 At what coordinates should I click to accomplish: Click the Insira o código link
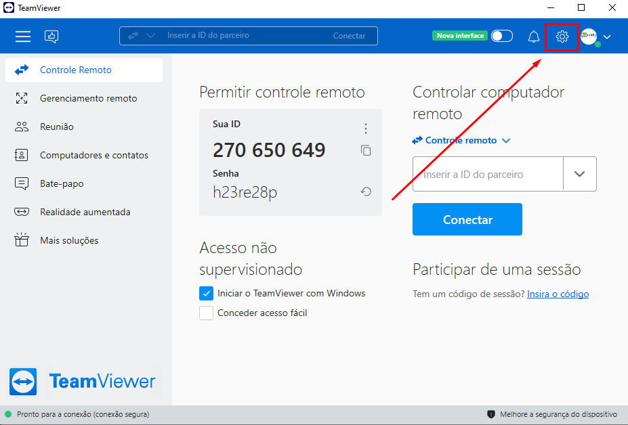[558, 294]
